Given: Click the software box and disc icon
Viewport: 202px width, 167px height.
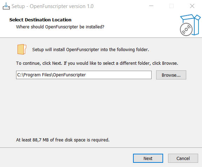Looking at the screenshot, I should point(190,25).
